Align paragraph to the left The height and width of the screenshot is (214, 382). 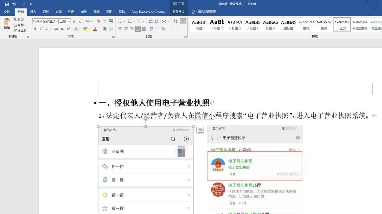click(120, 29)
